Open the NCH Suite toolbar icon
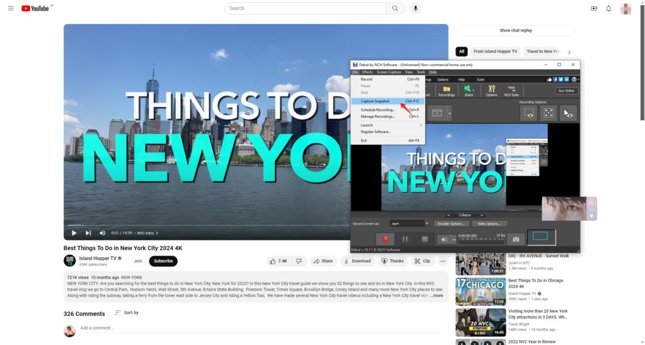 pyautogui.click(x=511, y=91)
